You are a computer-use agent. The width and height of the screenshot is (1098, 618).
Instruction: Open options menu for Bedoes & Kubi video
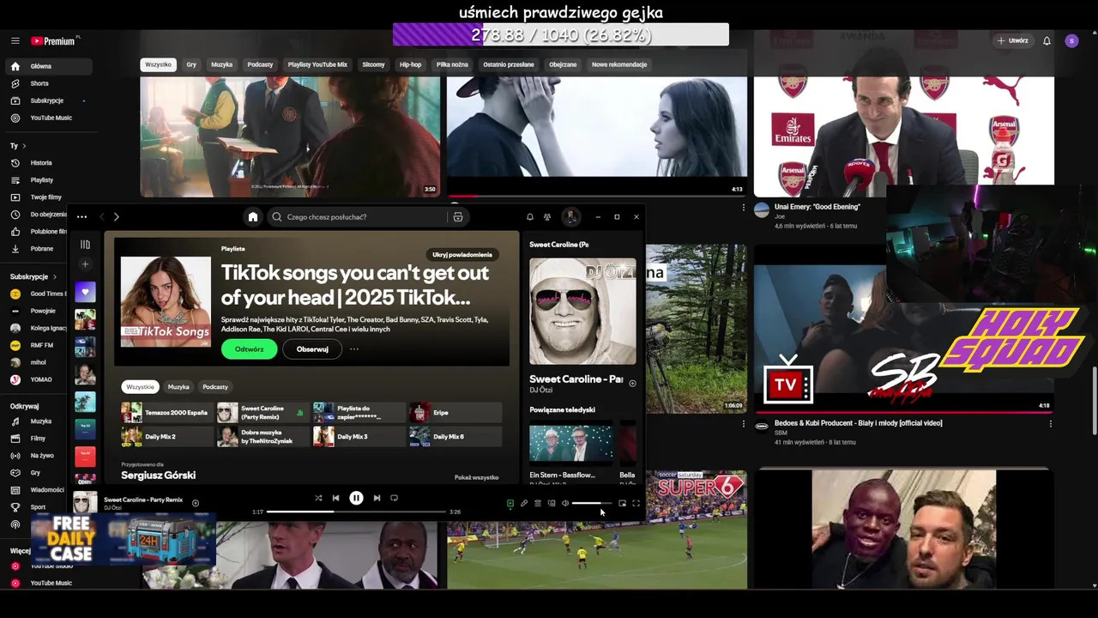1050,424
